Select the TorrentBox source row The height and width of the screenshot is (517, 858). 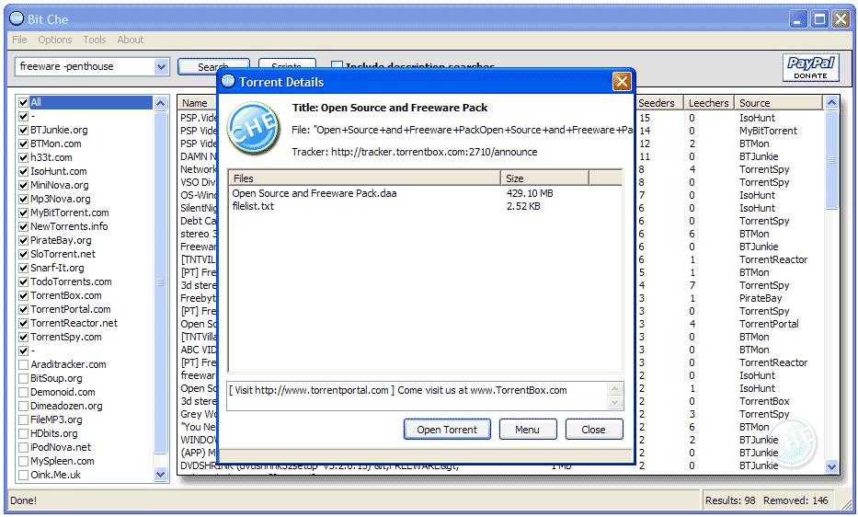point(764,401)
